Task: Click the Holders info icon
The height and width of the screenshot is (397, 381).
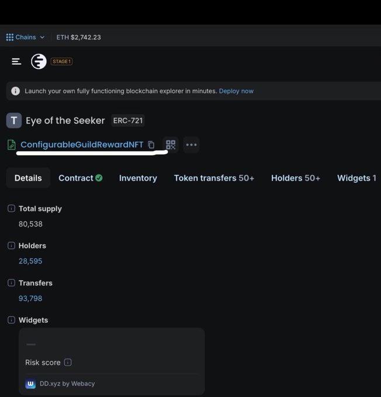Action: point(12,246)
